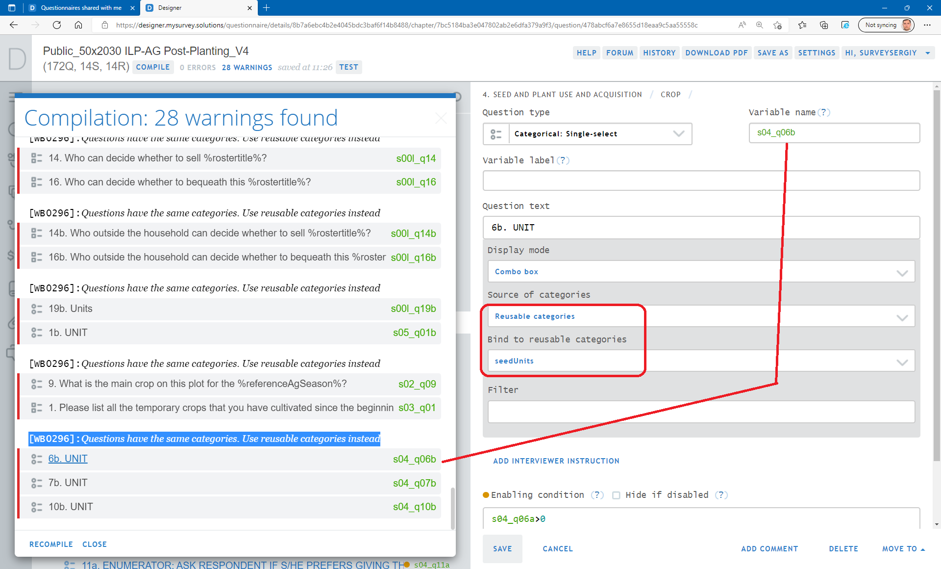
Task: Refresh the page with the browser reload icon
Action: click(x=57, y=25)
